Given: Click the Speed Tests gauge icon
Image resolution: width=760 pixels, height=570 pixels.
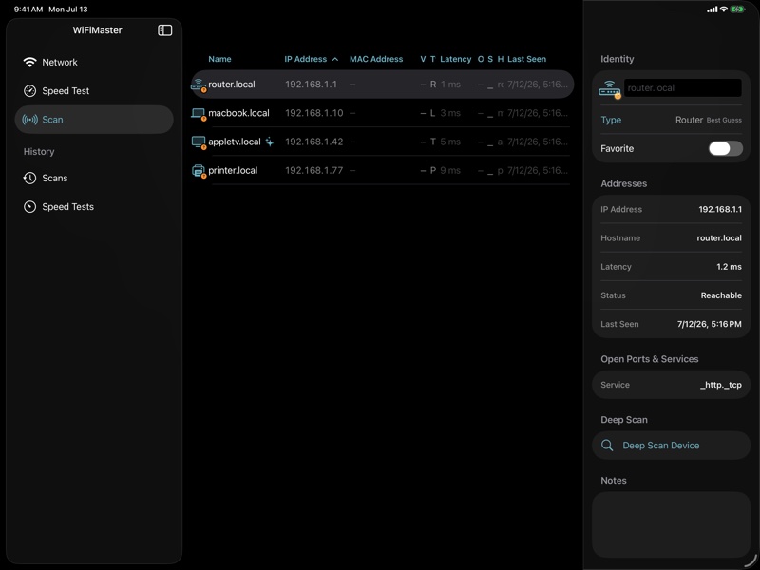Looking at the screenshot, I should 29,206.
